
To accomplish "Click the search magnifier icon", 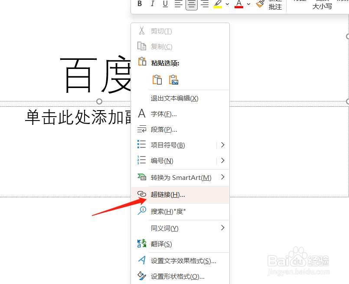I will click(x=142, y=211).
